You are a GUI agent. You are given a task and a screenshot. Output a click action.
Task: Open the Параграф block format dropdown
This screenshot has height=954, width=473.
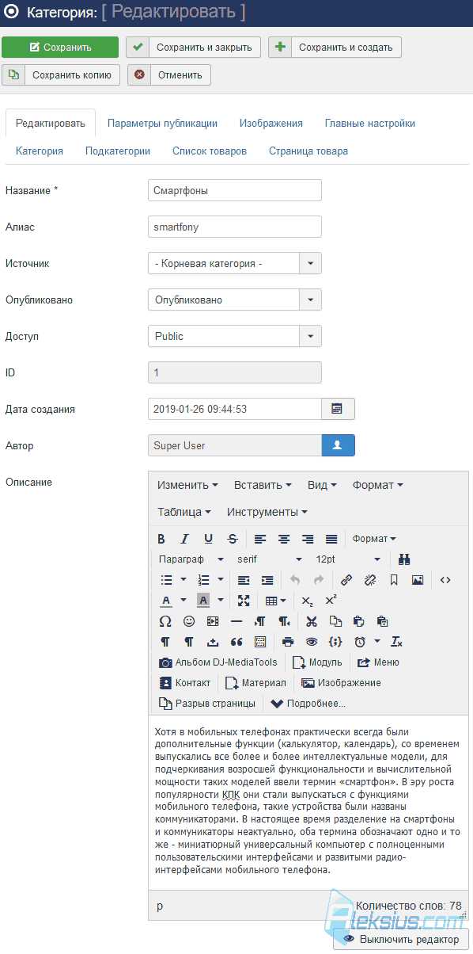191,559
